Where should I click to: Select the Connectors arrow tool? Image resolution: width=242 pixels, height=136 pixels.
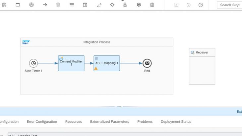point(45,5)
